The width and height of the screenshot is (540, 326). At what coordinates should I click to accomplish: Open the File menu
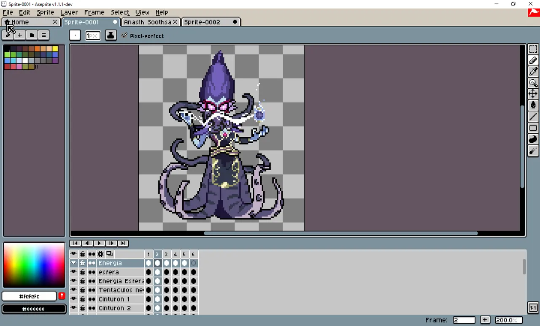pos(8,12)
